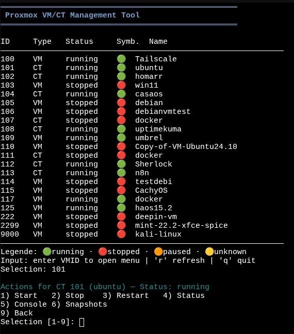Click the Proxmox VM/CT Management Tool title

pyautogui.click(x=73, y=15)
